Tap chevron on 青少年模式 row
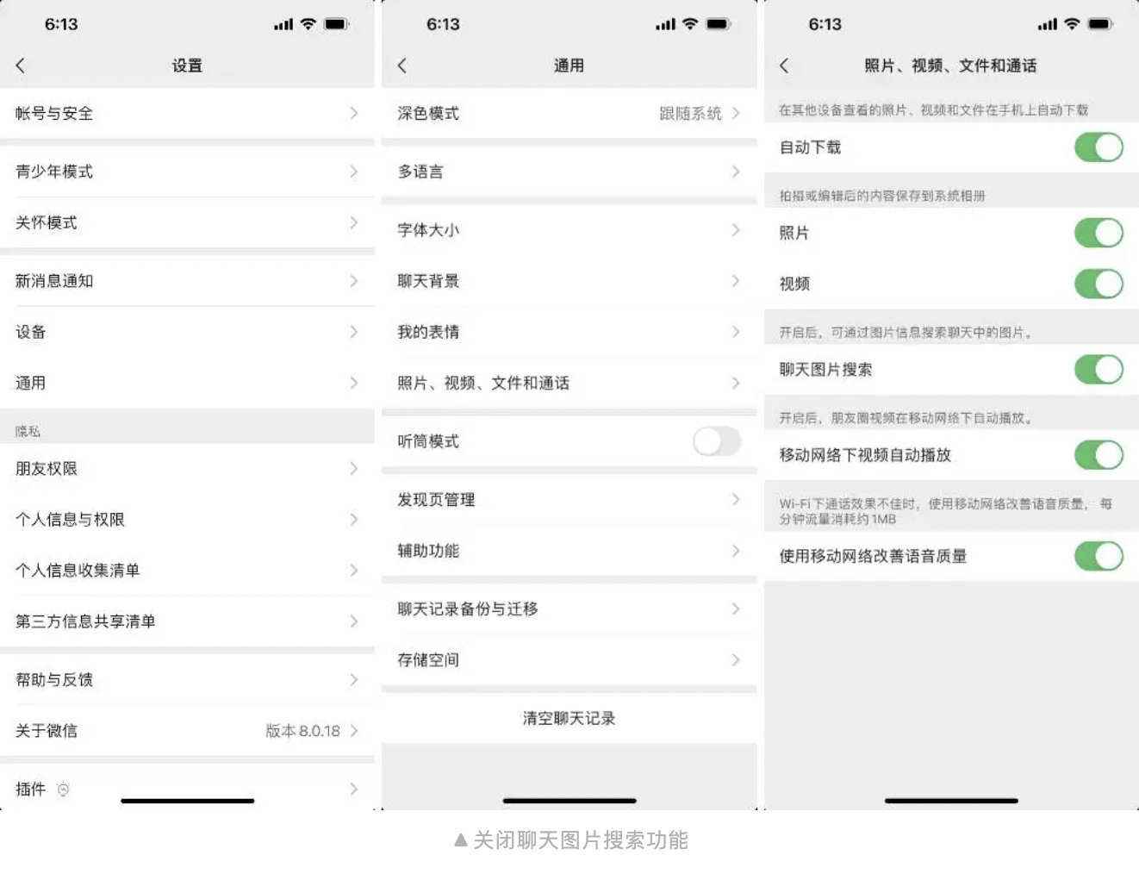1139x874 pixels. click(x=353, y=172)
